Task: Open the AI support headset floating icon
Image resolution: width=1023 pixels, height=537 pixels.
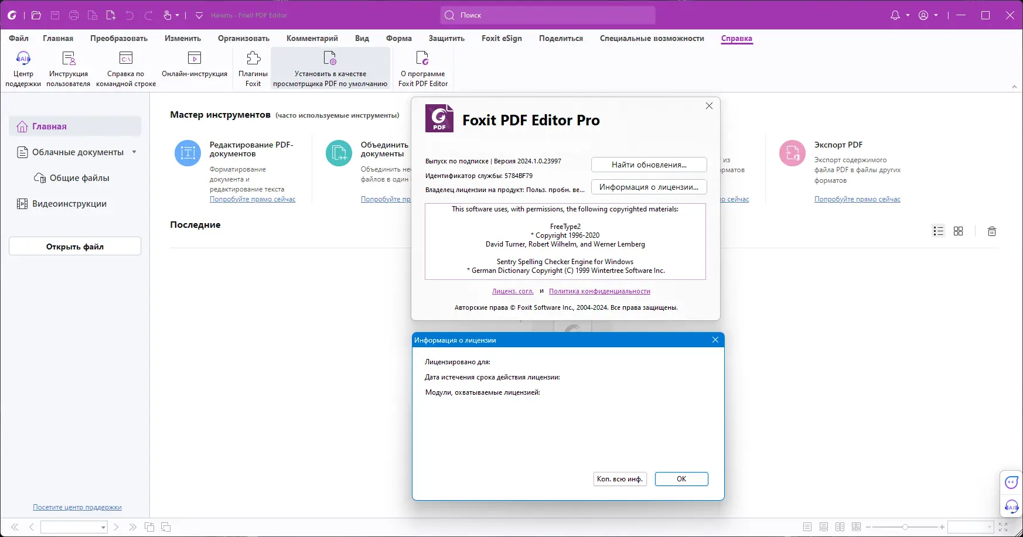Action: 1011,506
